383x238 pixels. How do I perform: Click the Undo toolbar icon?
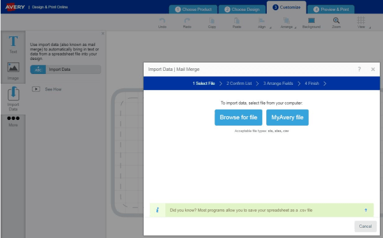[162, 23]
